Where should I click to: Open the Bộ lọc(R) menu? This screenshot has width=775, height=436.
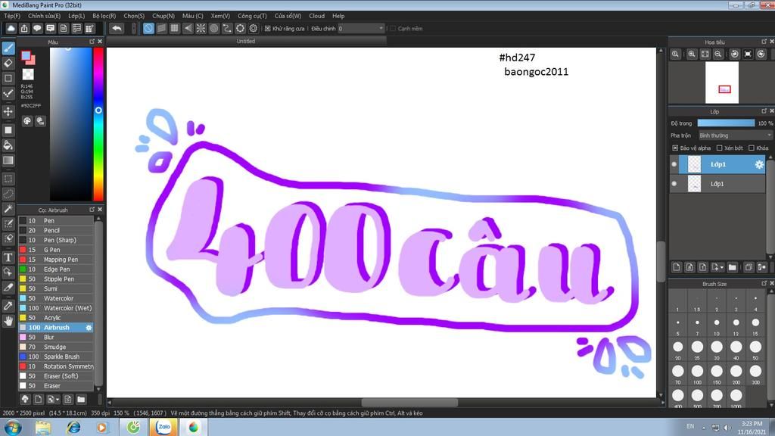click(104, 16)
